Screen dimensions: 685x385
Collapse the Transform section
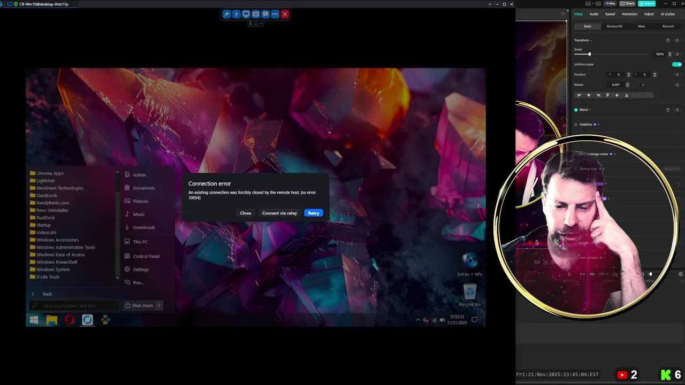pyautogui.click(x=591, y=41)
